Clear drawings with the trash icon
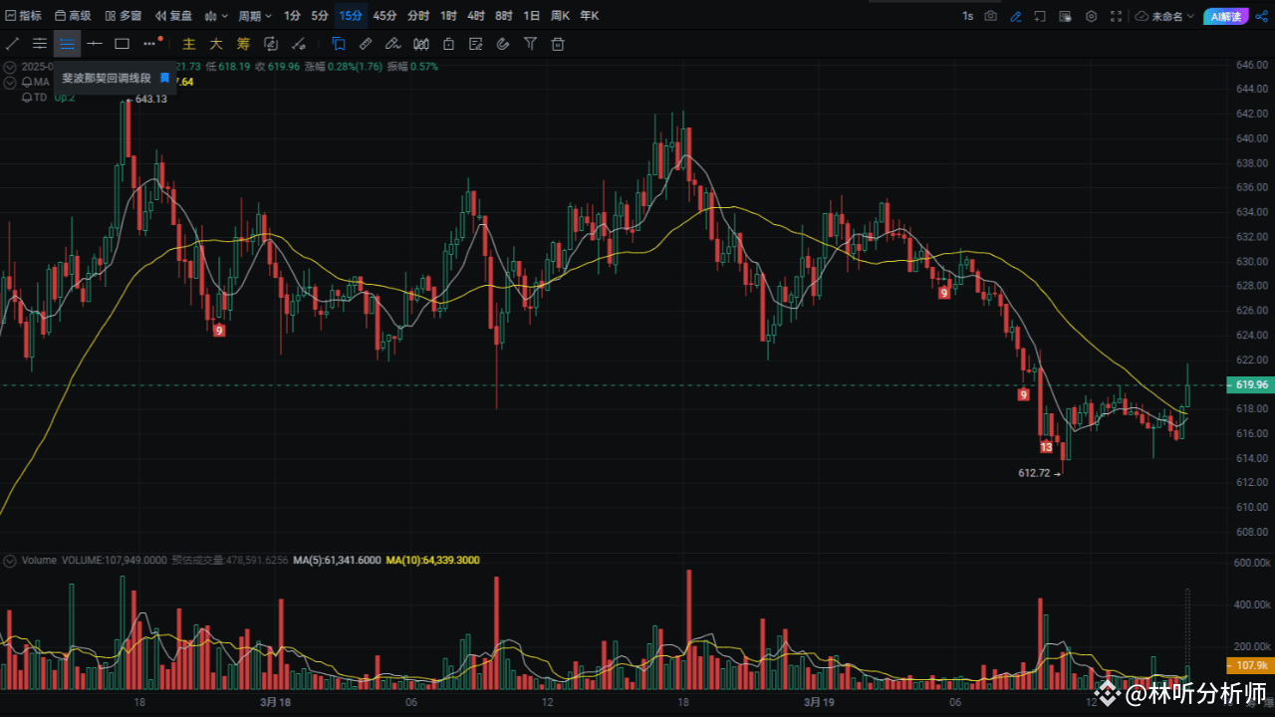Image resolution: width=1275 pixels, height=717 pixels. [x=558, y=43]
